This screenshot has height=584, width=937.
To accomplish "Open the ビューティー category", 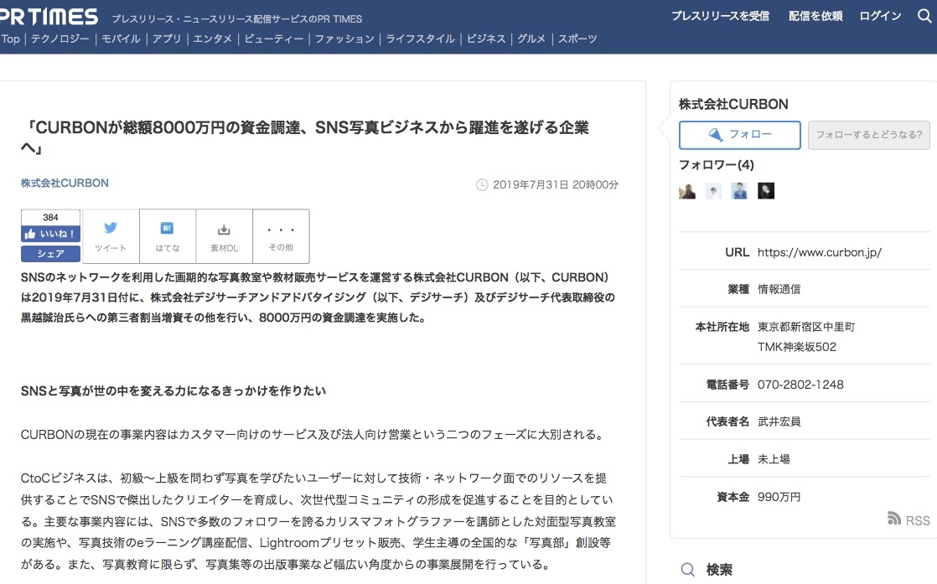I will pyautogui.click(x=274, y=39).
